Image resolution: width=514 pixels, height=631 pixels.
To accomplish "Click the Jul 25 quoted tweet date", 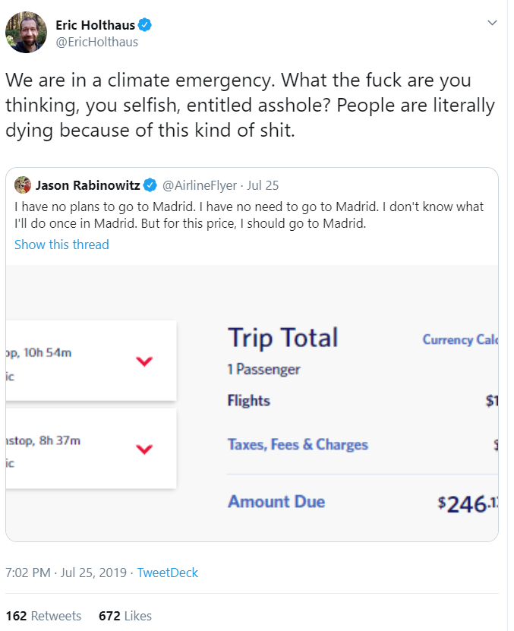I will pos(263,186).
